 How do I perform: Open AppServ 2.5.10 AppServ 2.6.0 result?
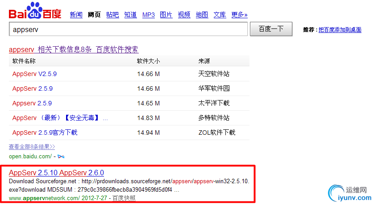(x=56, y=173)
